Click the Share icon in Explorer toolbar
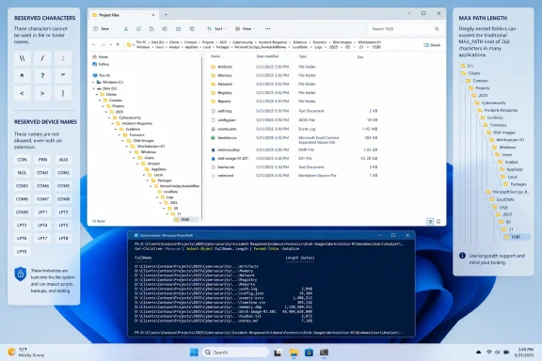The height and width of the screenshot is (361, 542). (x=179, y=29)
